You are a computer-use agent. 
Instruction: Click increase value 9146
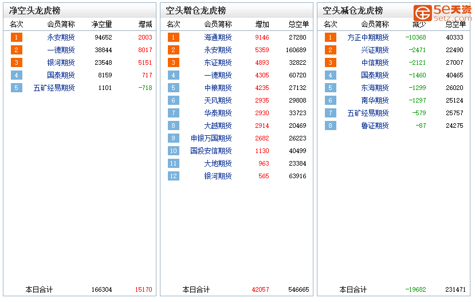coord(262,37)
